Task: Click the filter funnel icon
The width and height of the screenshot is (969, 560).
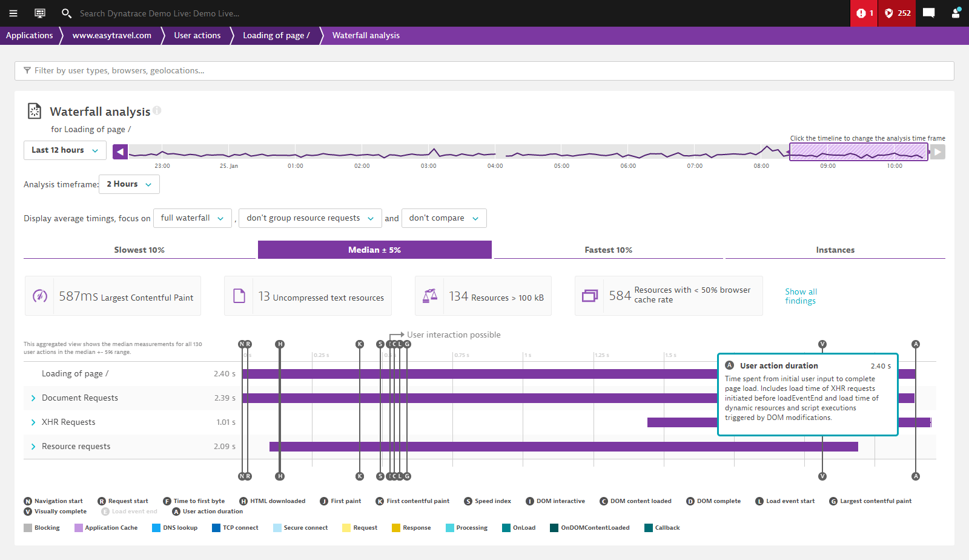Action: click(x=27, y=70)
